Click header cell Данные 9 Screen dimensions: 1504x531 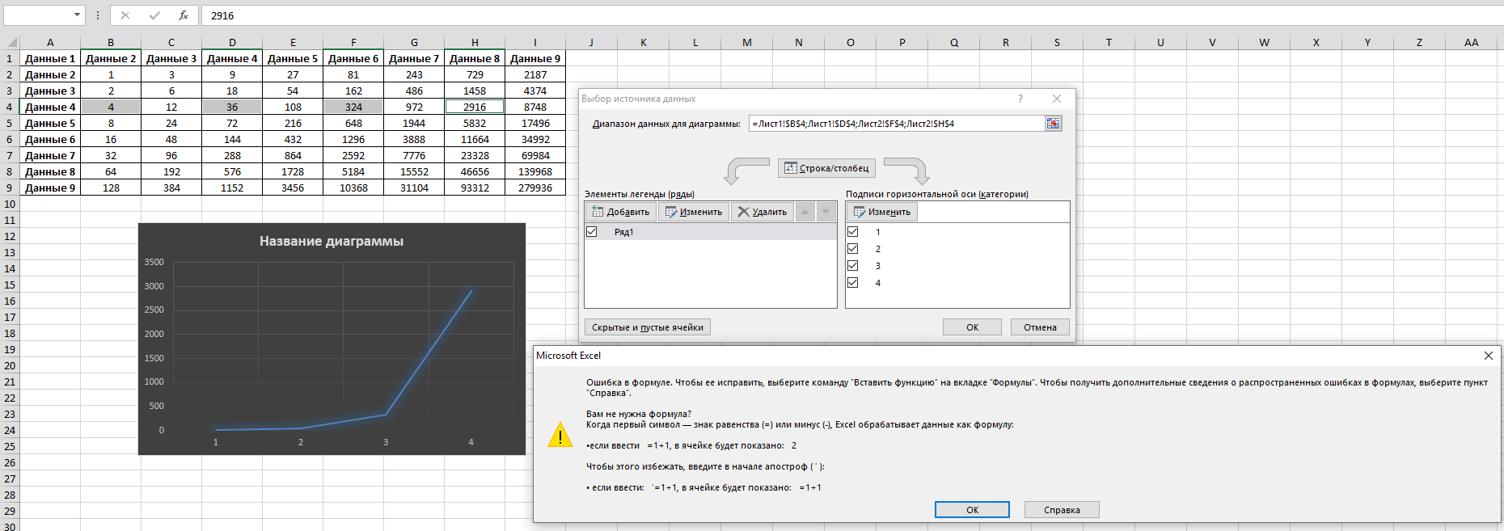pos(535,58)
